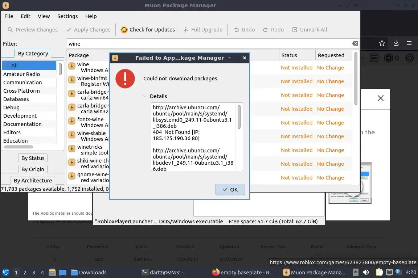The image size is (418, 278).
Task: Click category list horizontal scrollbar
Action: [19, 147]
